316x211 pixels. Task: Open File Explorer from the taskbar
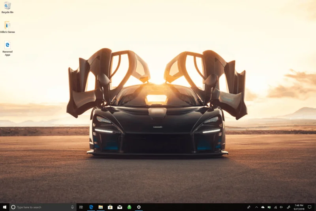pos(101,207)
